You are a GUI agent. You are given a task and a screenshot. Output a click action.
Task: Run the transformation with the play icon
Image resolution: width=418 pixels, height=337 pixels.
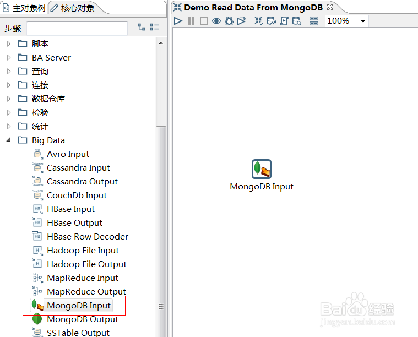pyautogui.click(x=178, y=21)
